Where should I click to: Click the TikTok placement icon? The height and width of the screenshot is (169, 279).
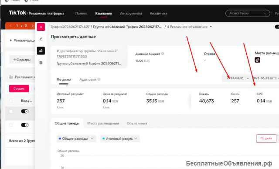257,60
